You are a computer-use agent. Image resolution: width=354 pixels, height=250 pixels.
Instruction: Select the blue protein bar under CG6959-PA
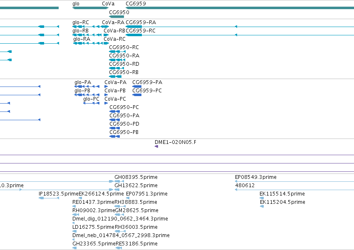(x=137, y=87)
